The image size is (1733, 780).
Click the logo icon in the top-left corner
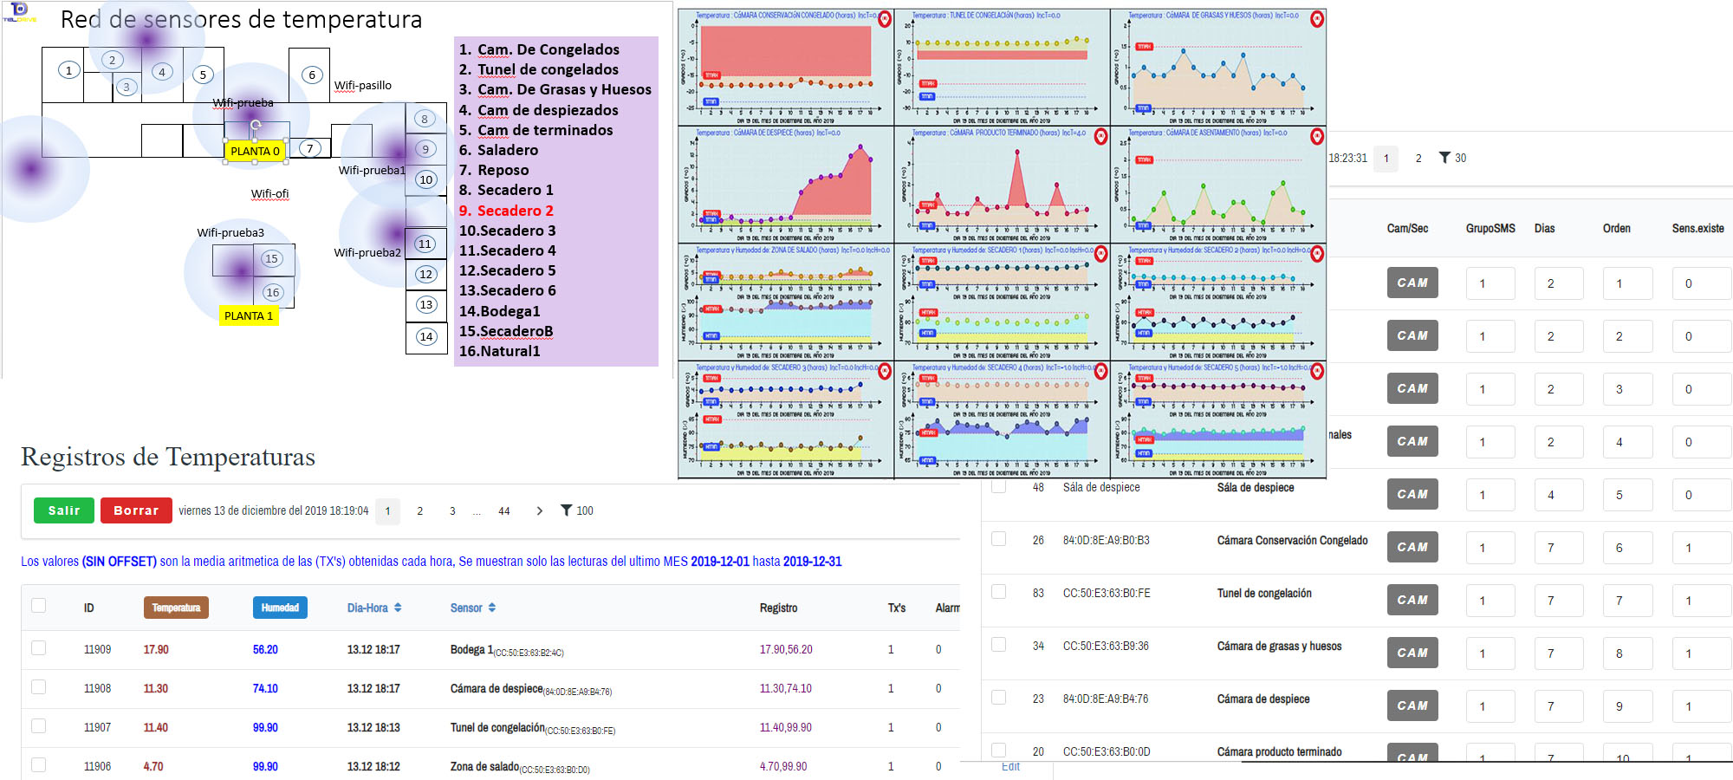[x=18, y=10]
